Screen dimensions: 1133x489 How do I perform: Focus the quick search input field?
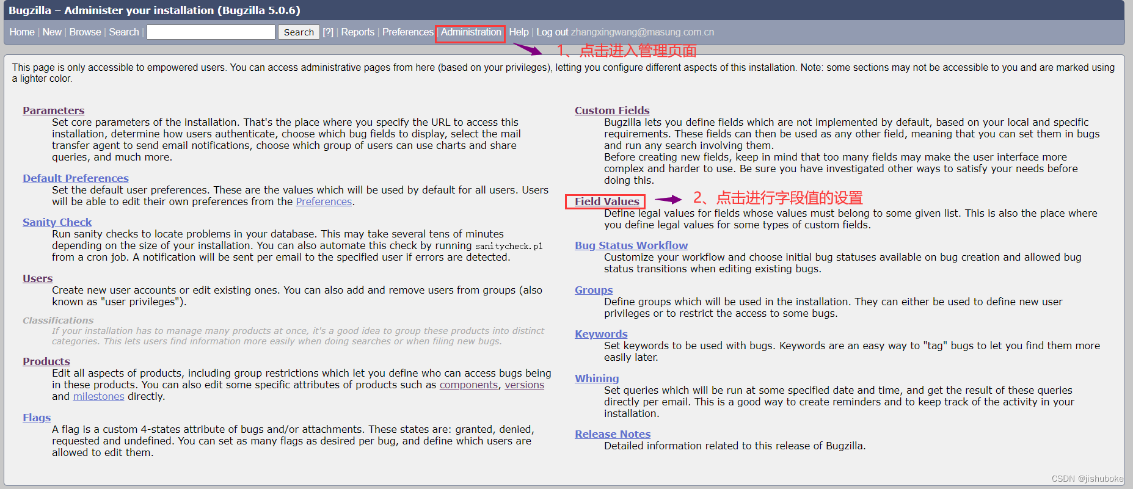[211, 32]
